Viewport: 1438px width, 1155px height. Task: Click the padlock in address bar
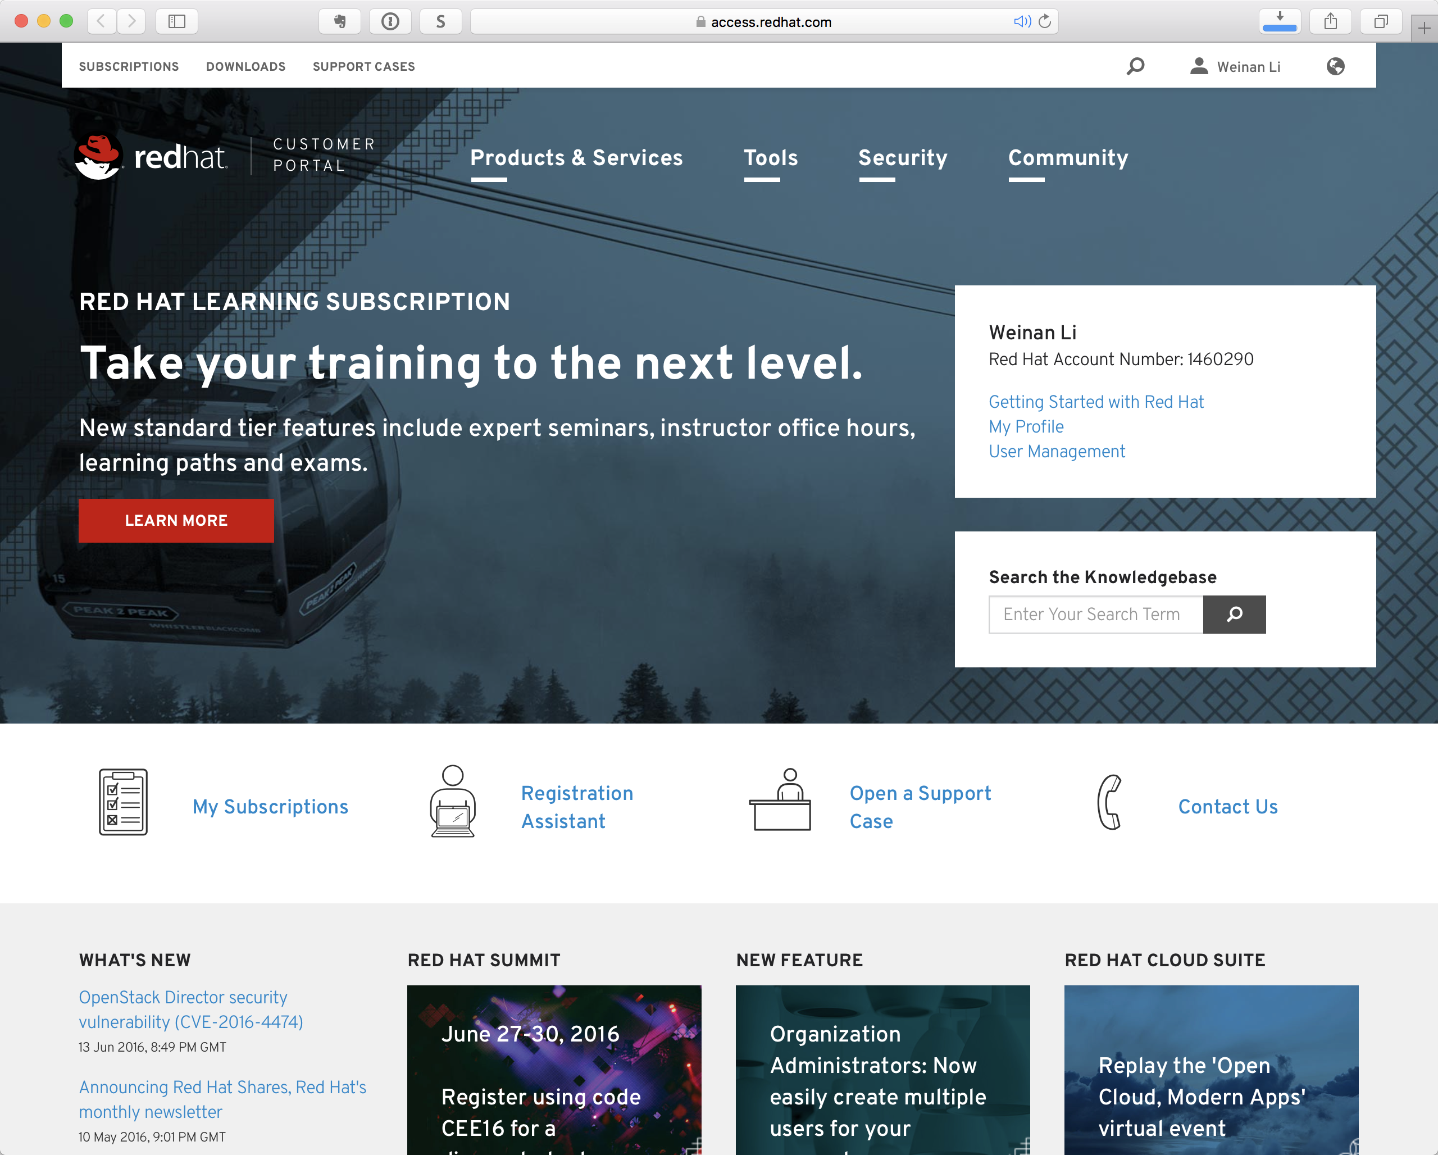coord(700,21)
